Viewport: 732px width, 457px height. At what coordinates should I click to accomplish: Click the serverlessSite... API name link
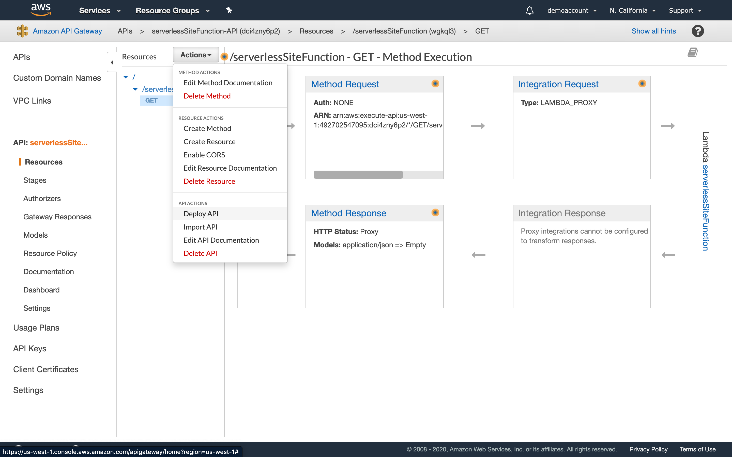(59, 143)
